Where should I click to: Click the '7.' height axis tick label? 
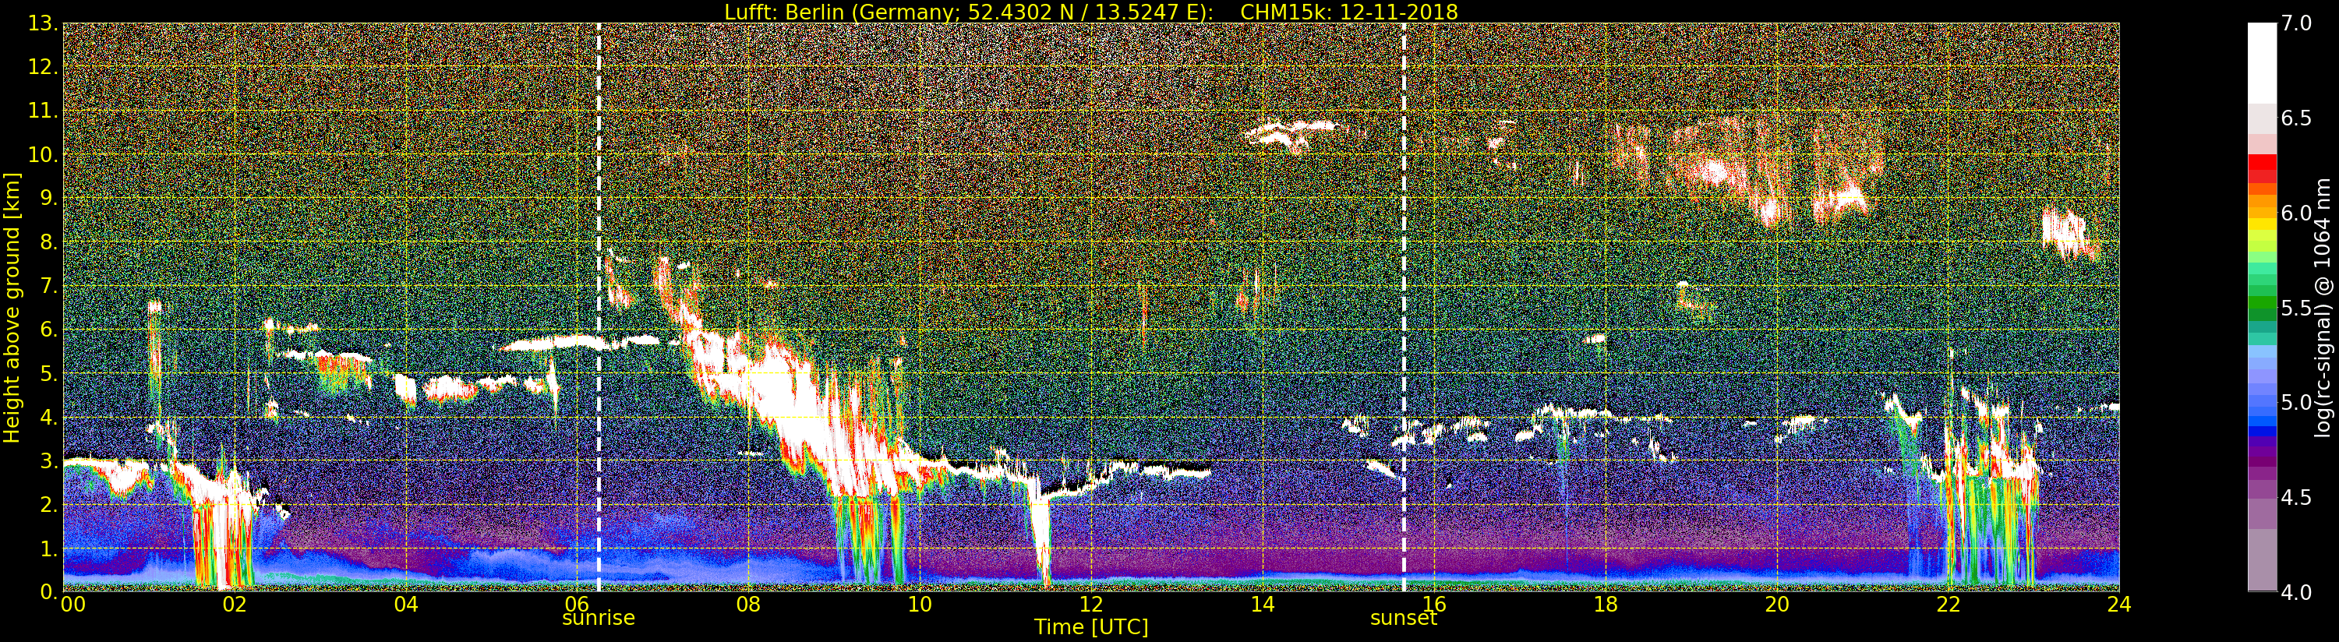click(x=49, y=286)
